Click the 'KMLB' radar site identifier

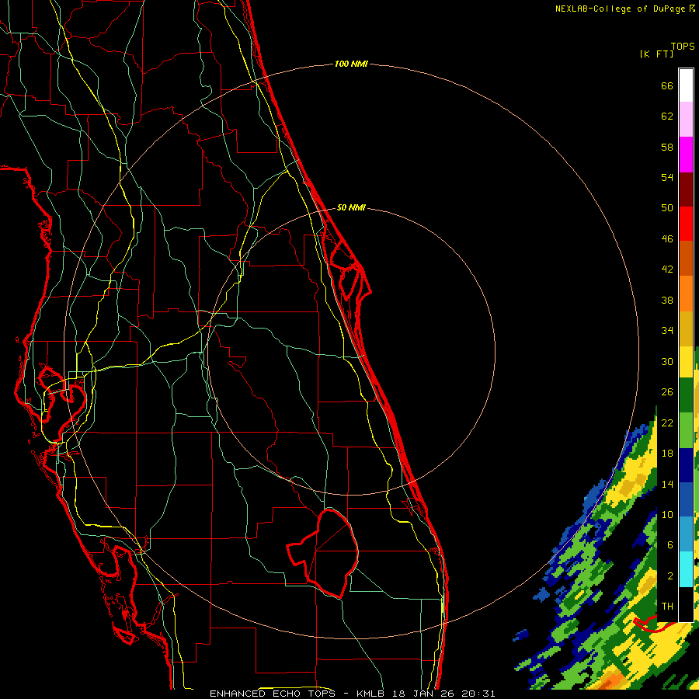tap(370, 694)
